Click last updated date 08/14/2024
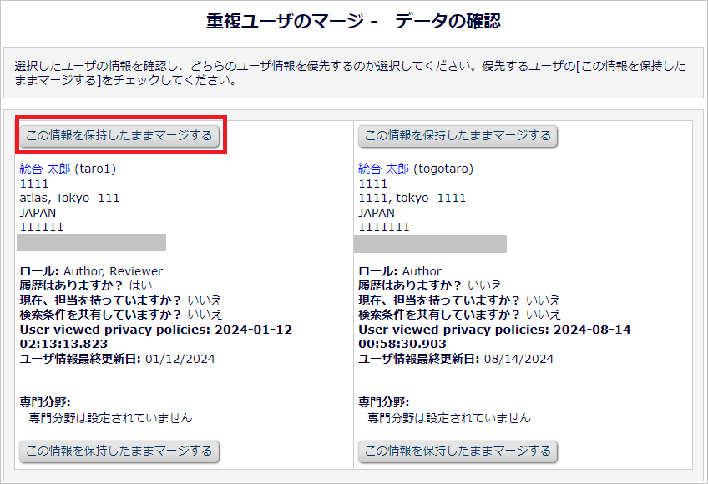Viewport: 708px width, 484px height. (518, 359)
